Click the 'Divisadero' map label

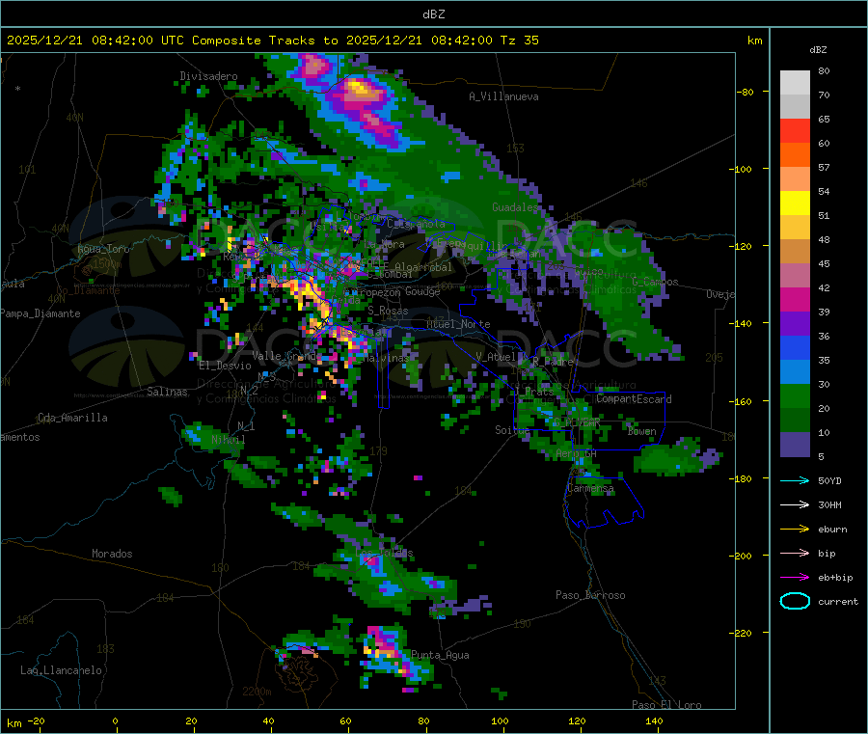(208, 76)
